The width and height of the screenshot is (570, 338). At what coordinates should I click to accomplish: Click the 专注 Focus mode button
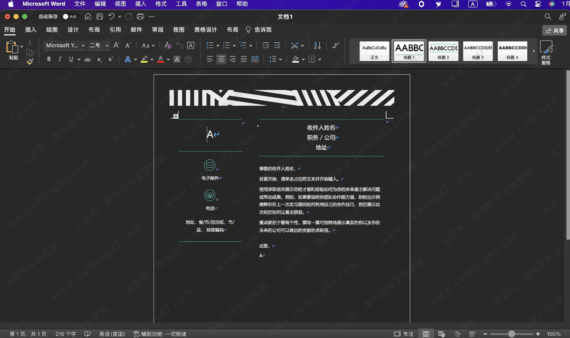point(404,334)
